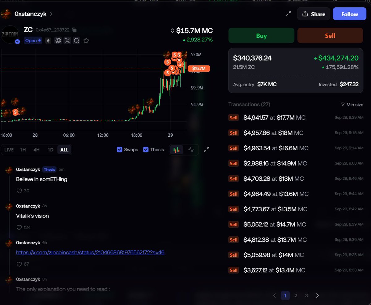371x305 pixels.
Task: Like the zipcoincash link post
Action: tap(19, 264)
